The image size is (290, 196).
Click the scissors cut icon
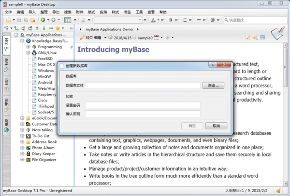(83, 20)
